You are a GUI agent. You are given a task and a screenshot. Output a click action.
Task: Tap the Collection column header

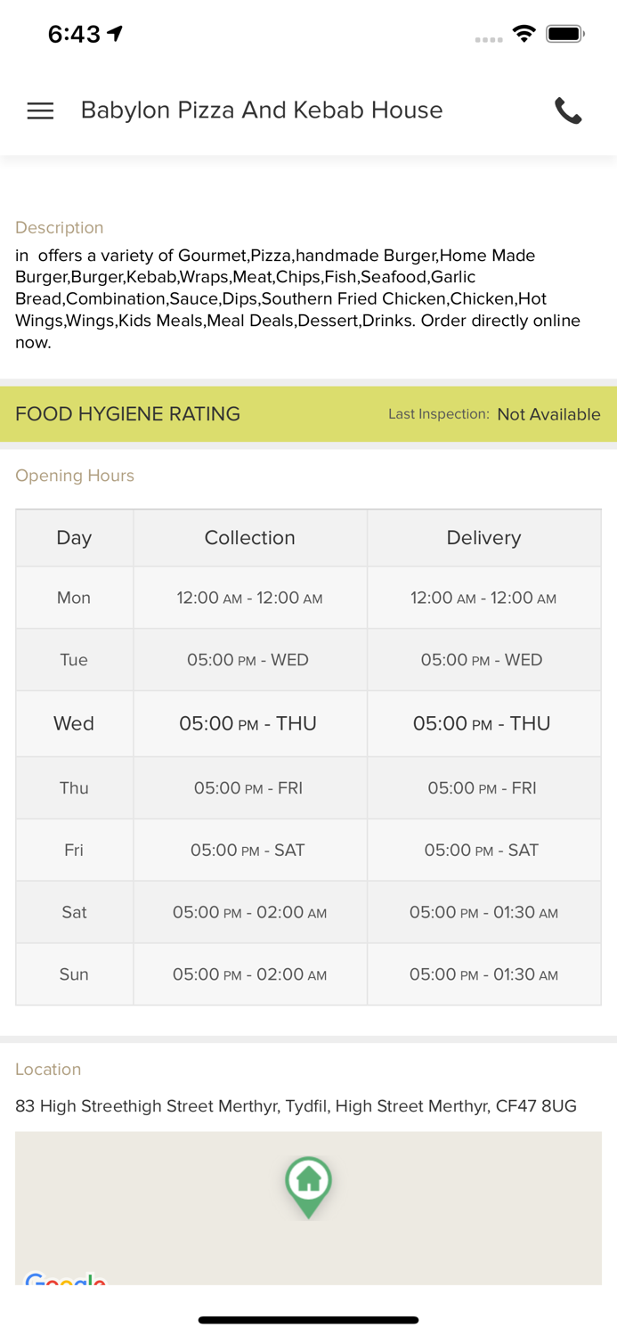(x=250, y=538)
